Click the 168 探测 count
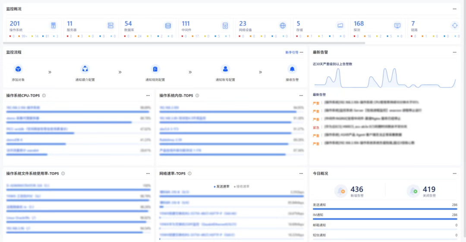The height and width of the screenshot is (242, 466). coord(359,23)
